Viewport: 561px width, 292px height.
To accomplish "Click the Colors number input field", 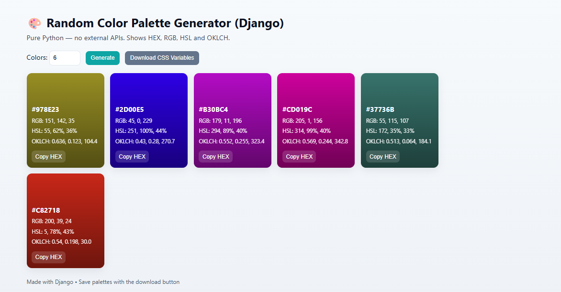I will 65,58.
